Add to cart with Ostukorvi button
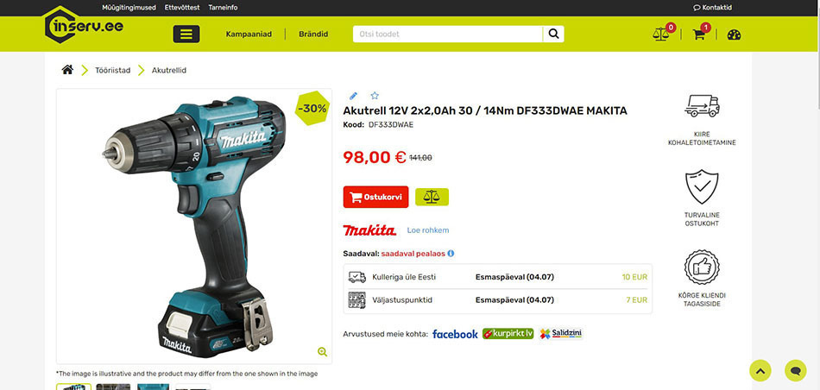This screenshot has height=390, width=820. click(x=375, y=197)
